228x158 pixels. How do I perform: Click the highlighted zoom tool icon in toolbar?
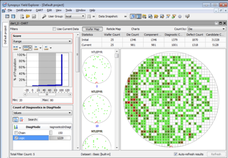pyautogui.click(x=133, y=16)
